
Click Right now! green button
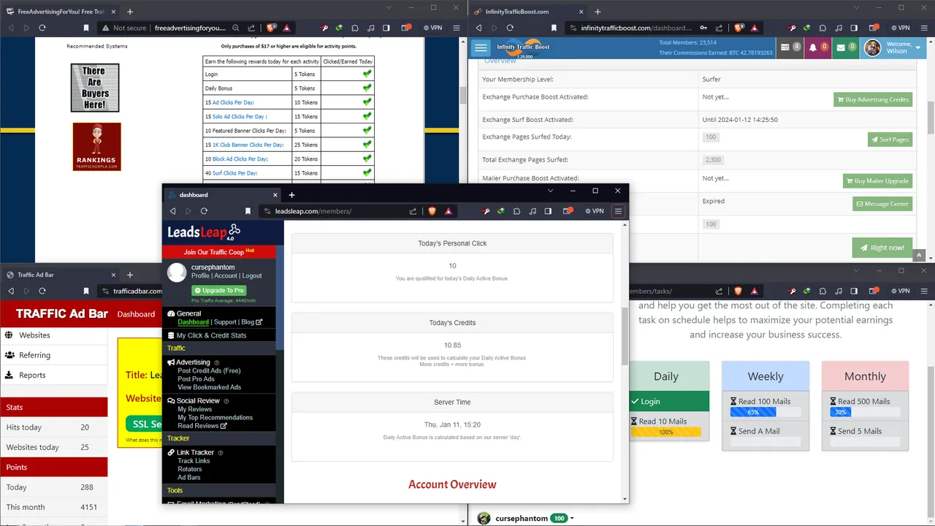[x=882, y=248]
